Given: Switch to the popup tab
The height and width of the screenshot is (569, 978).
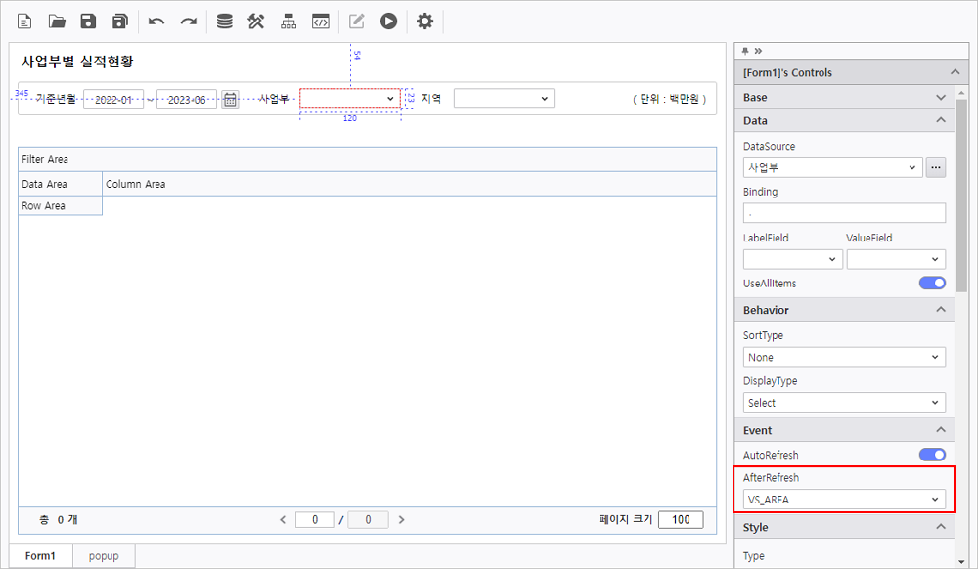Looking at the screenshot, I should click(104, 556).
